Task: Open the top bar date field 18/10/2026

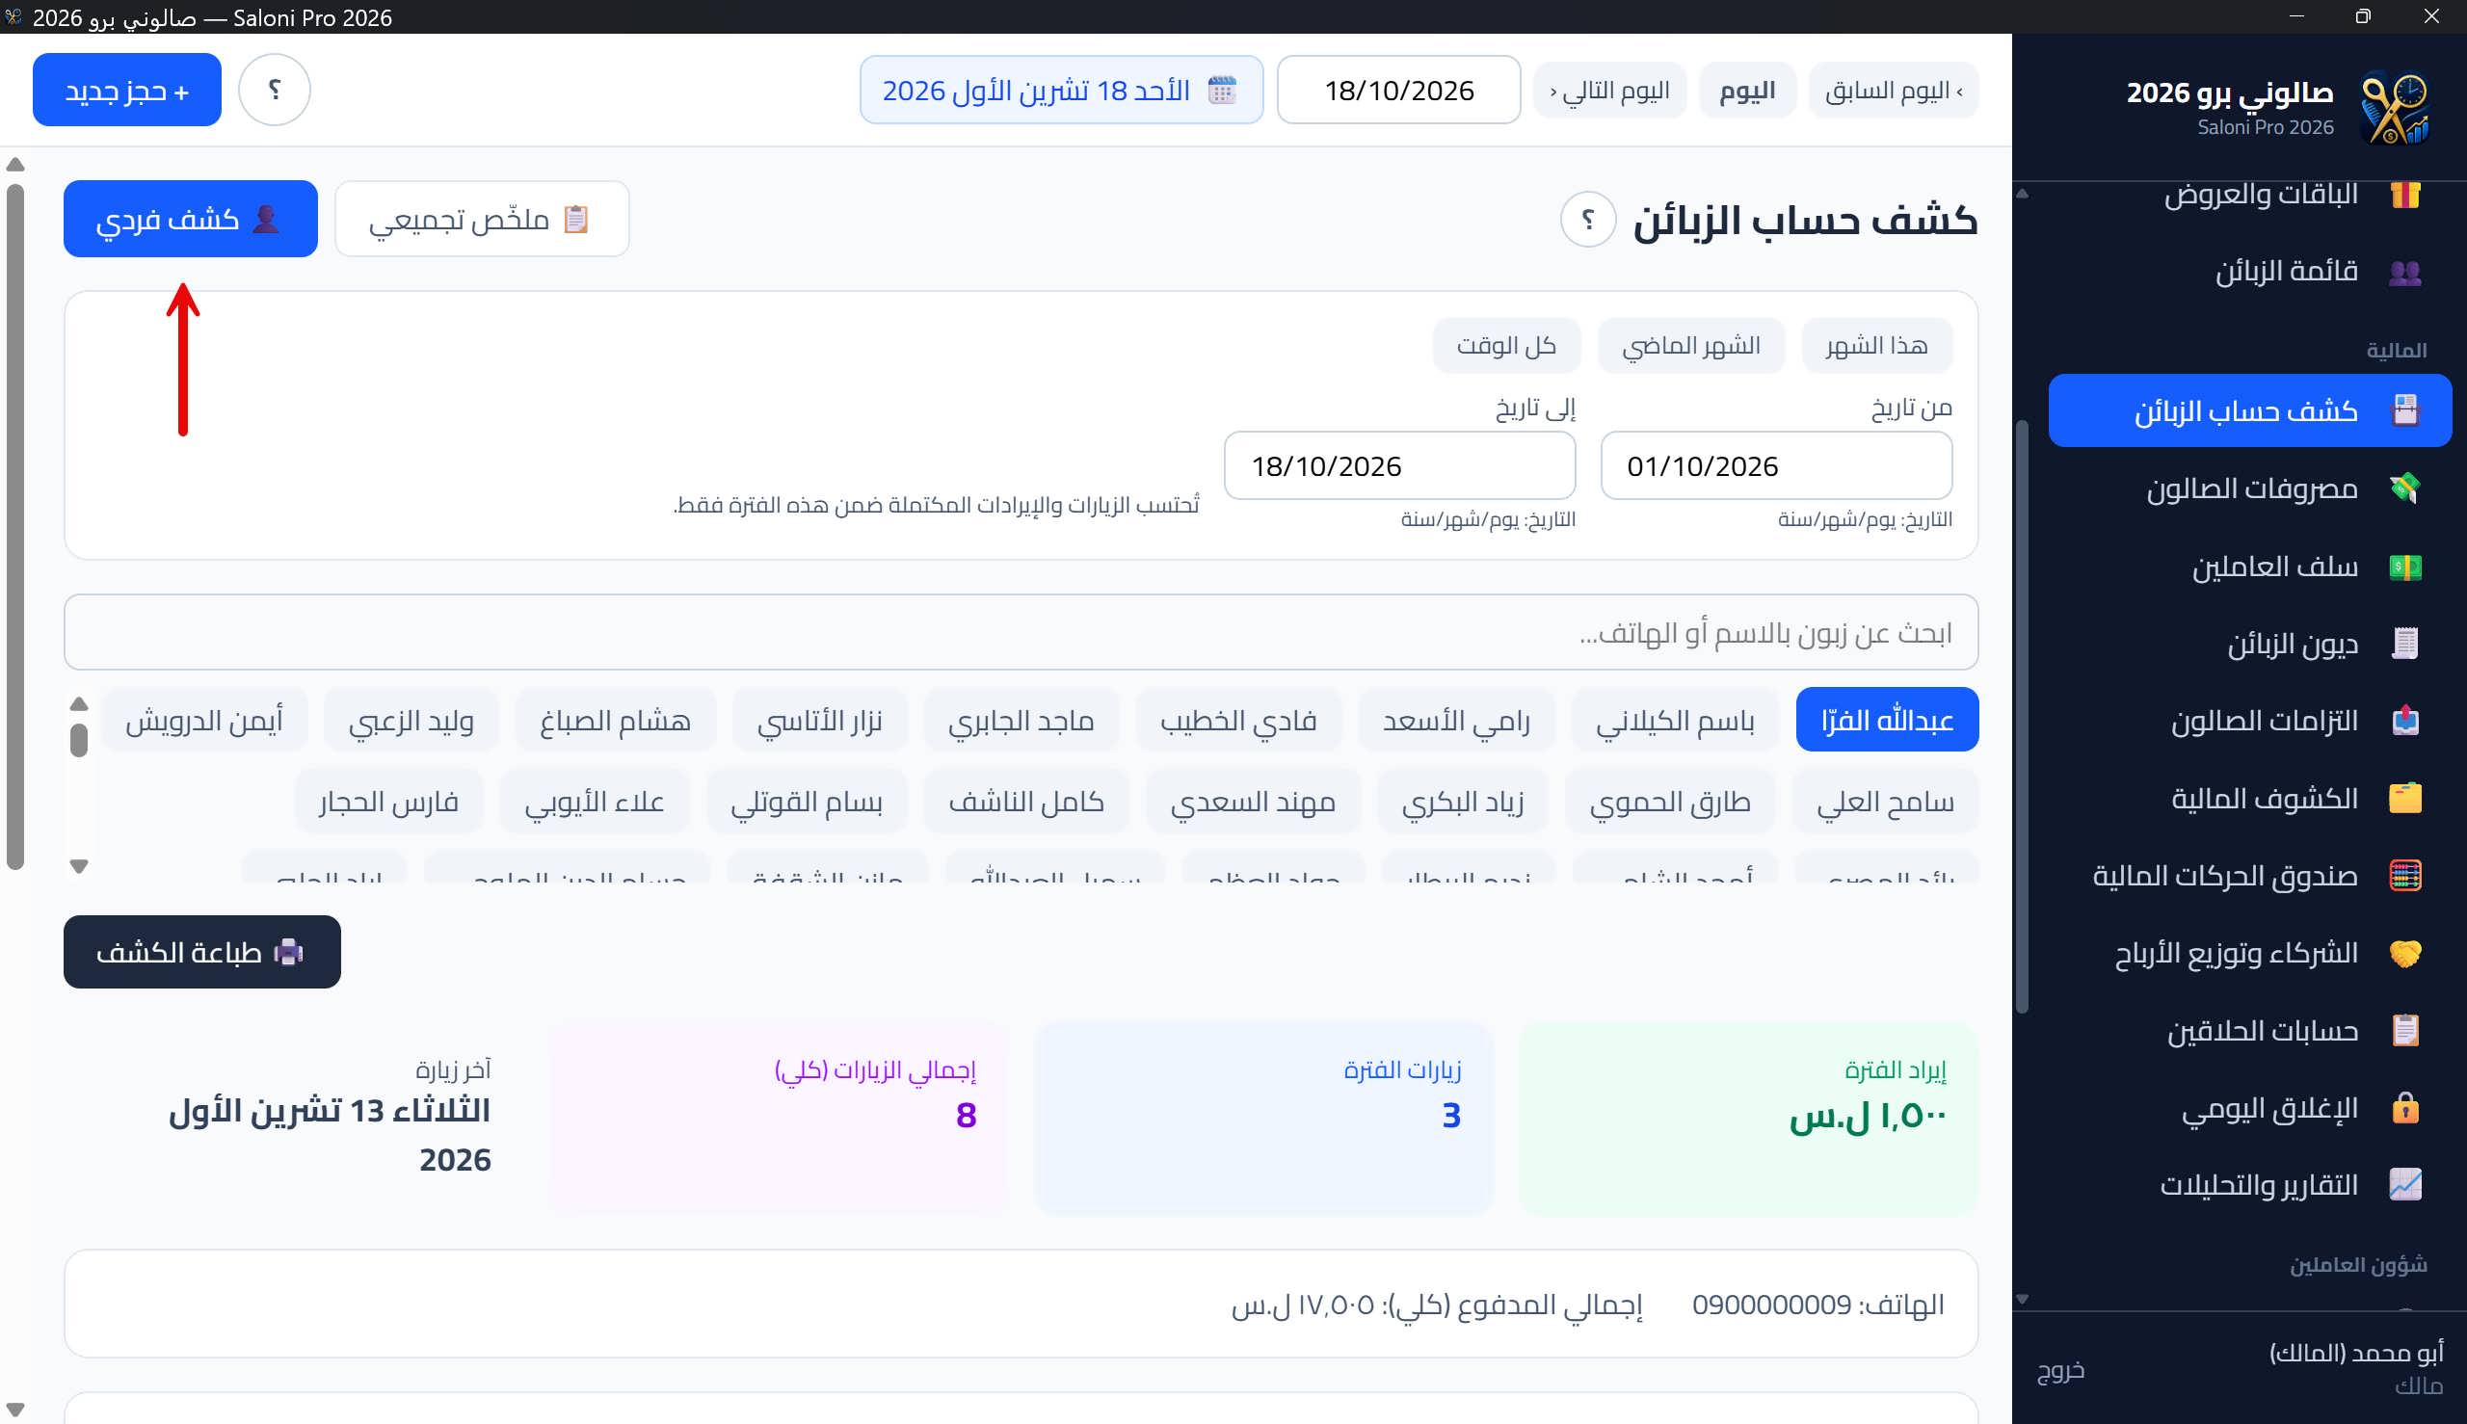Action: click(1399, 90)
